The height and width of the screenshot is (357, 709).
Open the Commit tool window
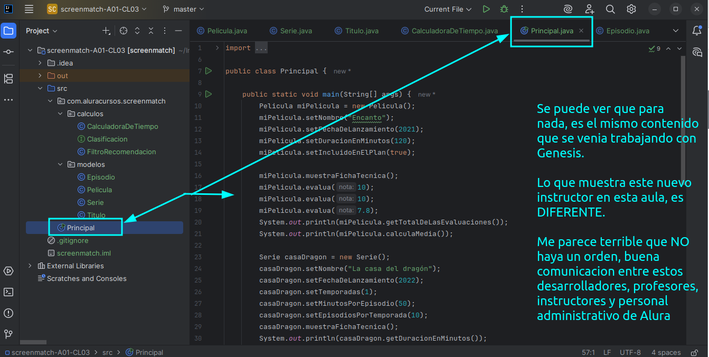(x=8, y=52)
